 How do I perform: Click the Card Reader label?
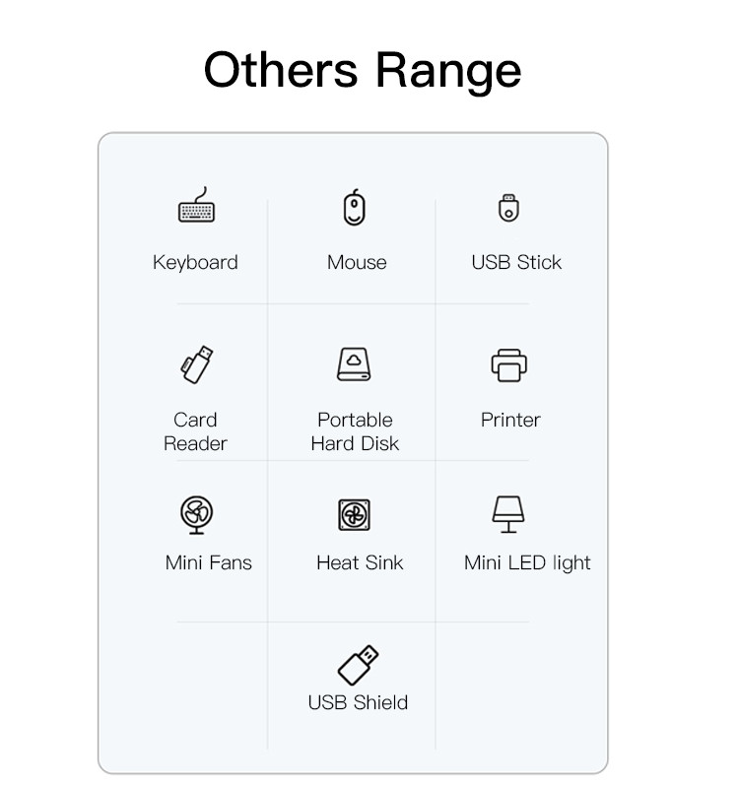pyautogui.click(x=195, y=431)
